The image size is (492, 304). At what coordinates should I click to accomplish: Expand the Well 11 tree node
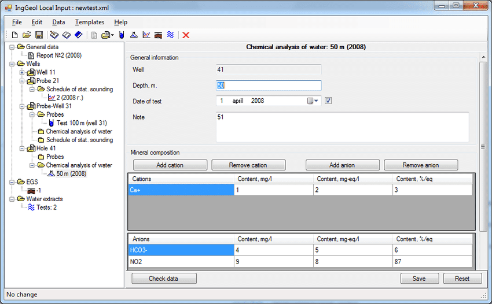pyautogui.click(x=22, y=72)
